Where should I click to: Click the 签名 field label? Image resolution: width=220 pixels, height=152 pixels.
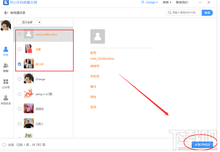click(93, 107)
